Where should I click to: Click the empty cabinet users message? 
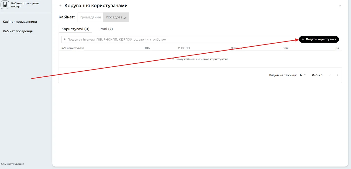click(x=200, y=59)
